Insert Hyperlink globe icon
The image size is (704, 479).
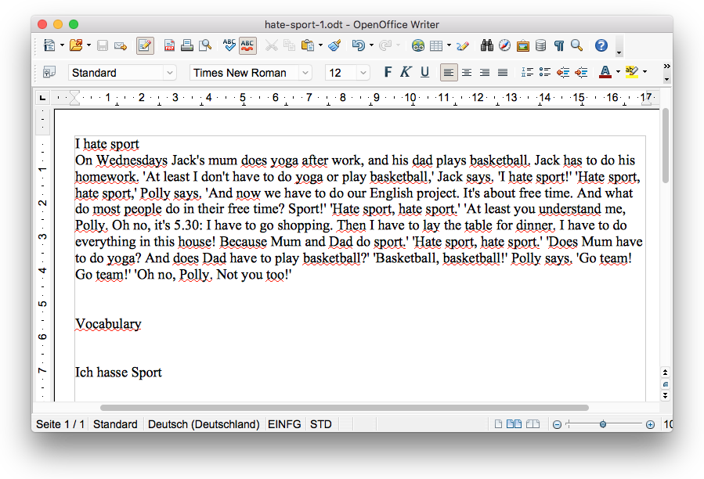click(418, 45)
